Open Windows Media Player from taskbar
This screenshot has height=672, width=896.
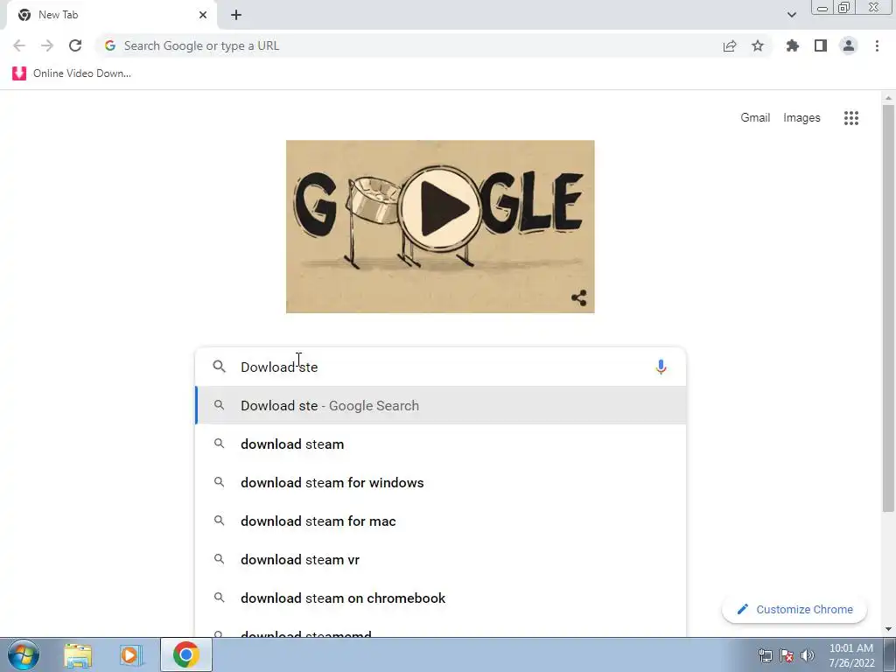tap(131, 654)
